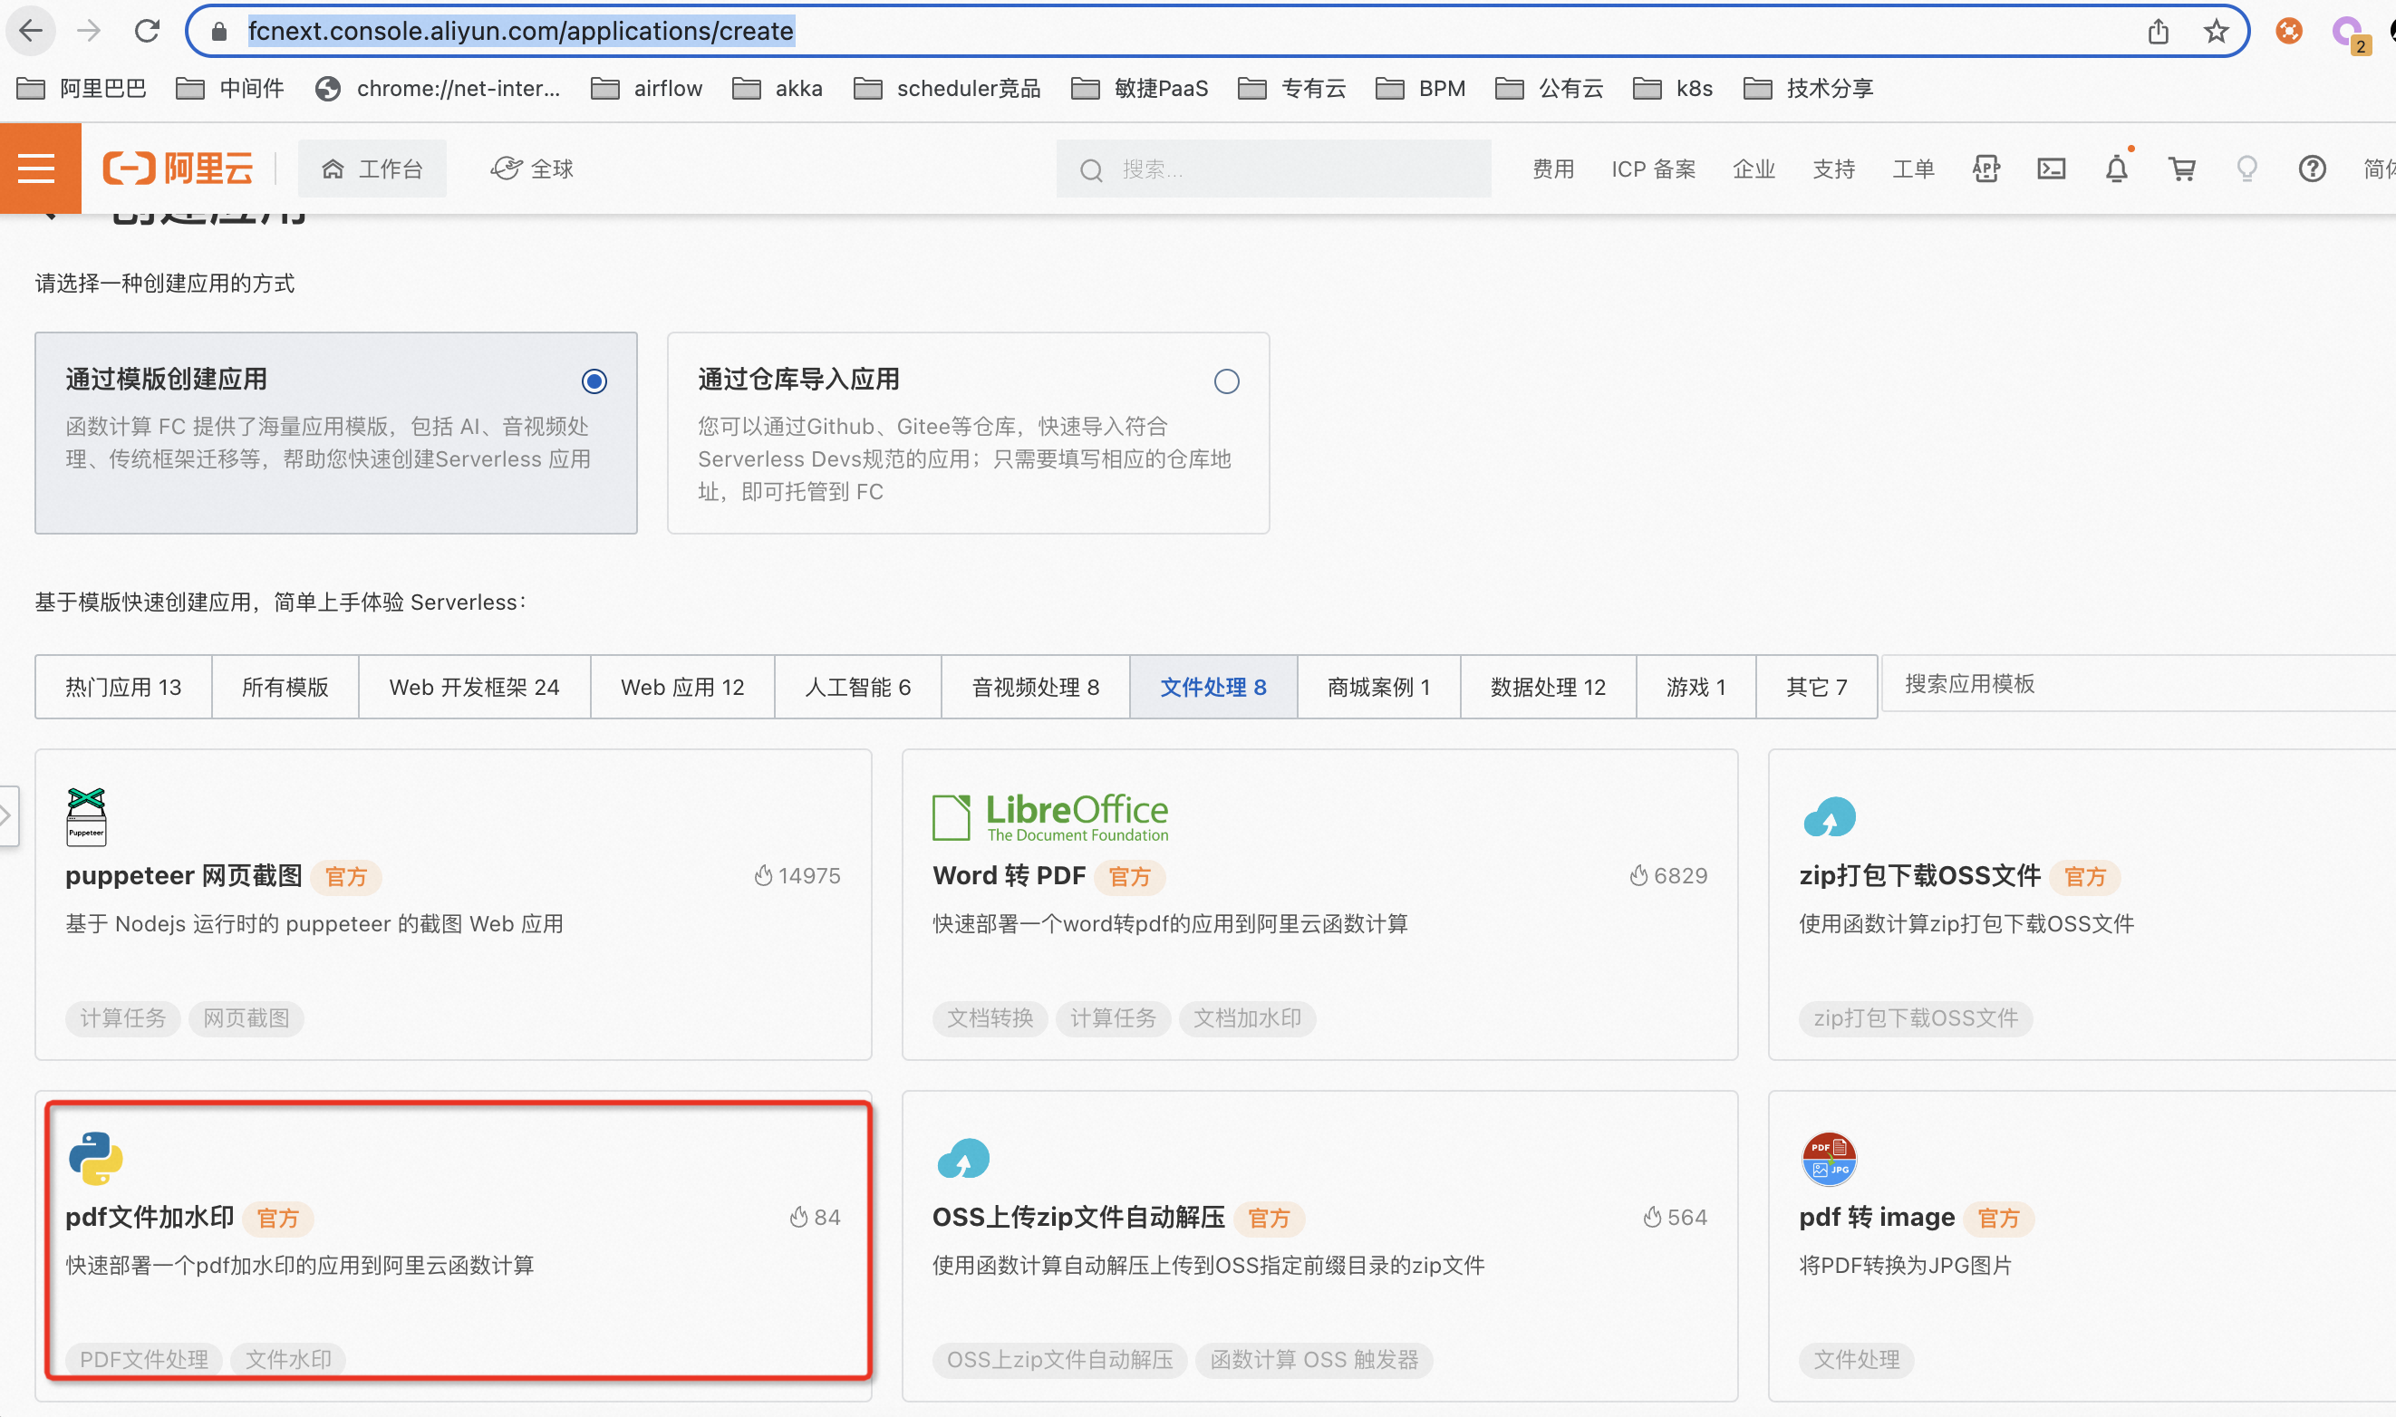Switch to 人工智能 6 tab
The width and height of the screenshot is (2396, 1417).
(x=857, y=687)
